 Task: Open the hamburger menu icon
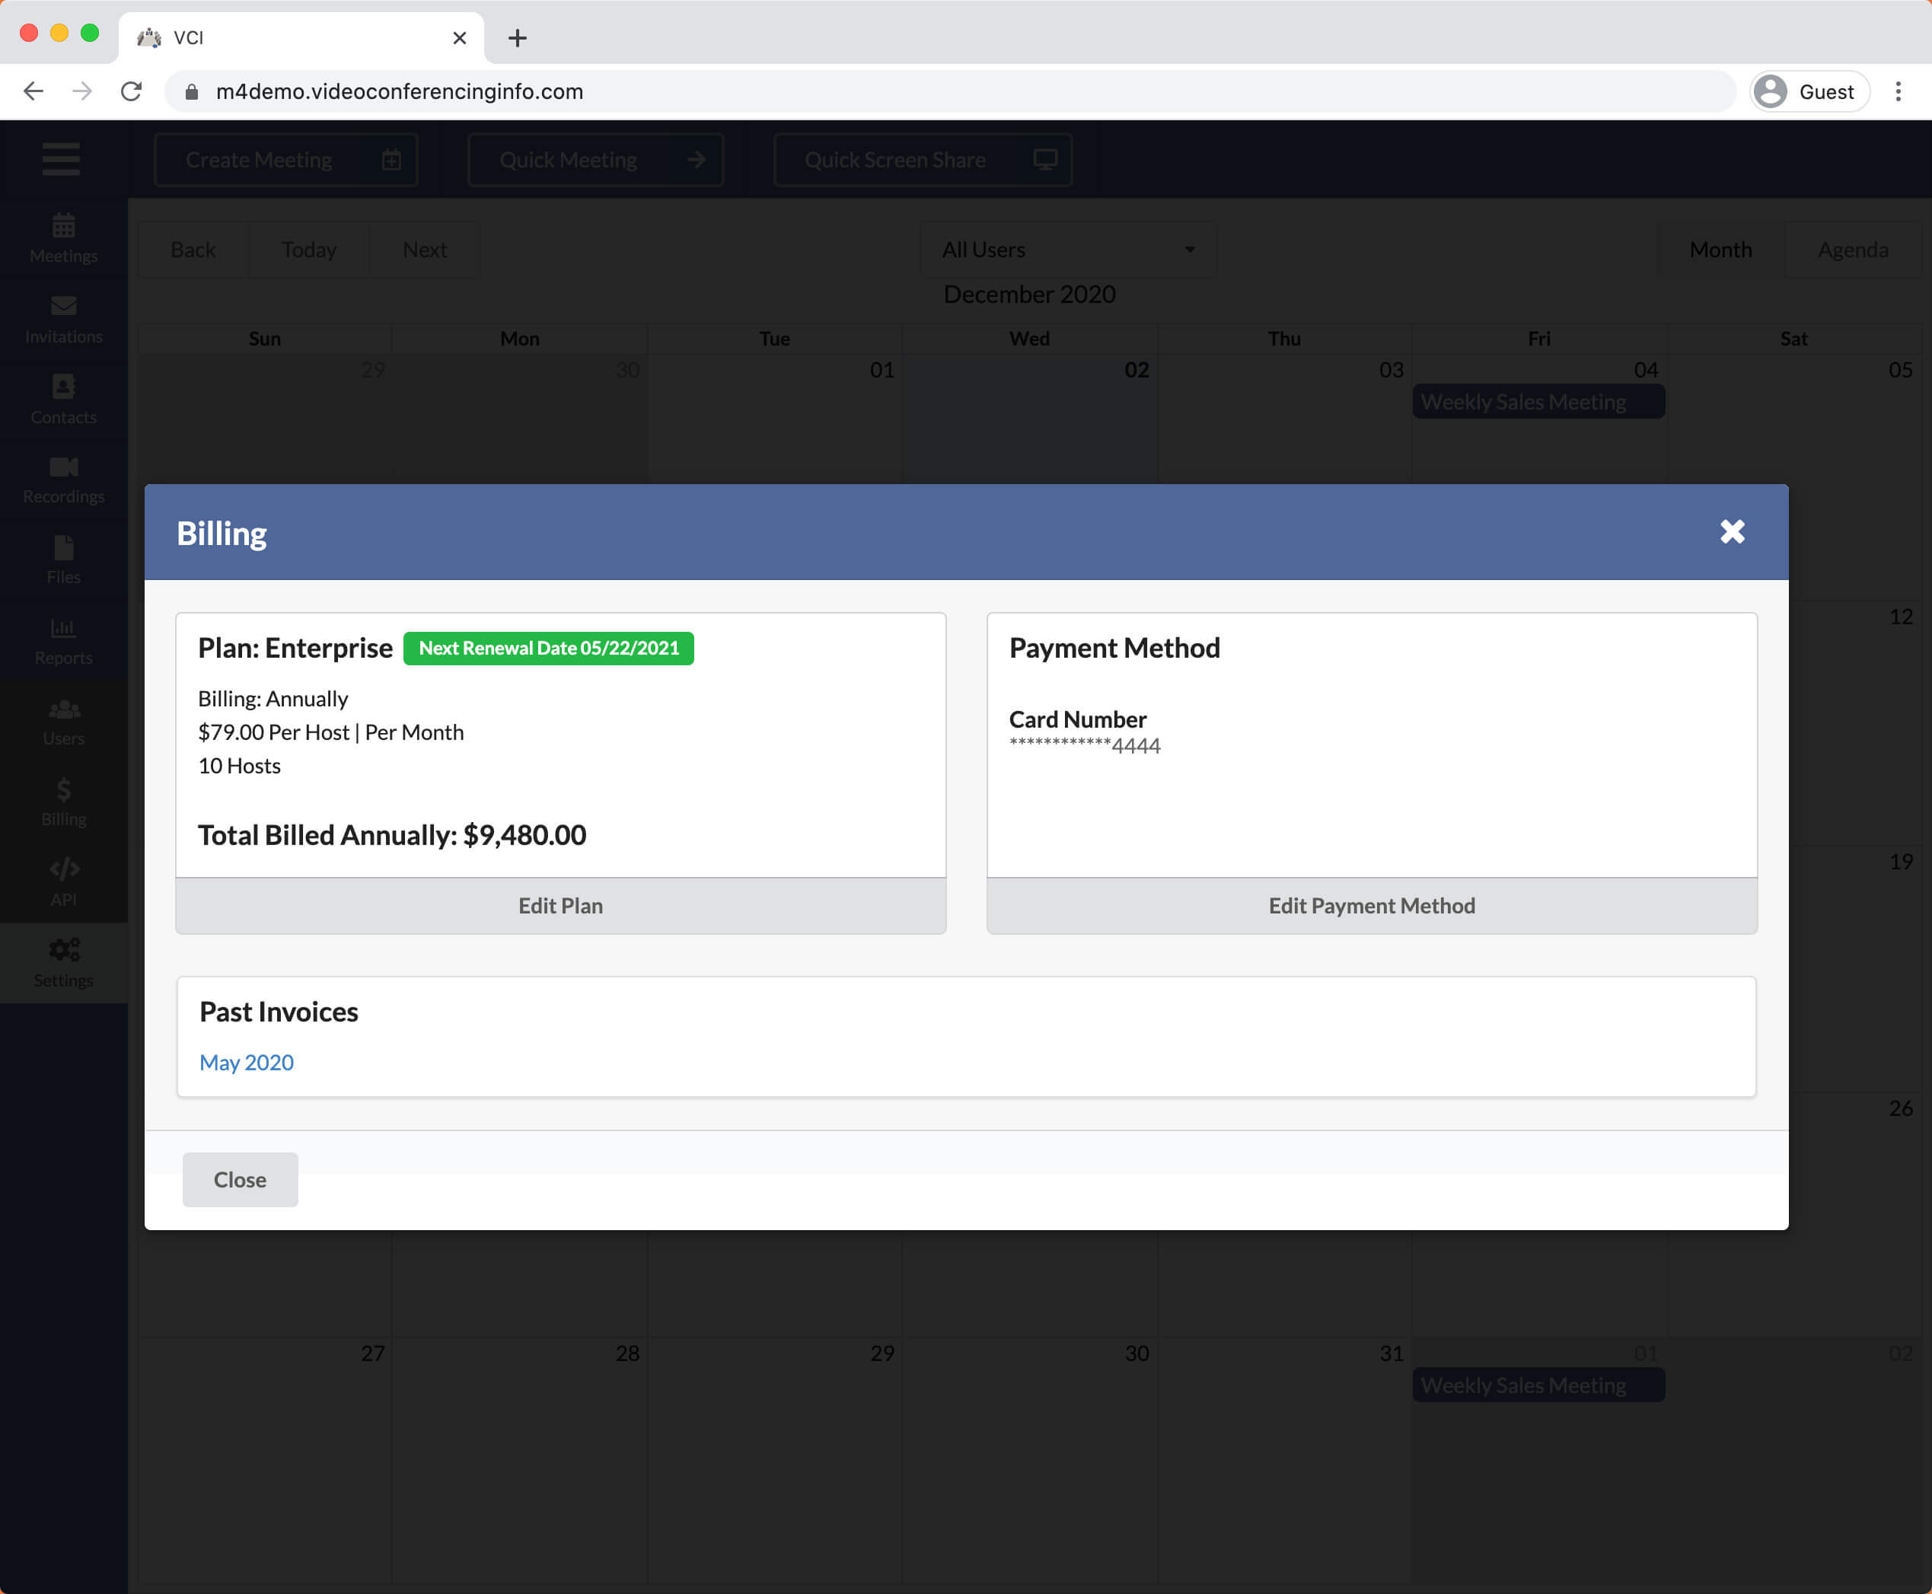click(61, 159)
